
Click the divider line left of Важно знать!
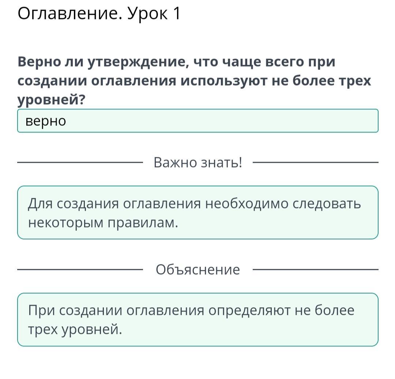point(80,162)
